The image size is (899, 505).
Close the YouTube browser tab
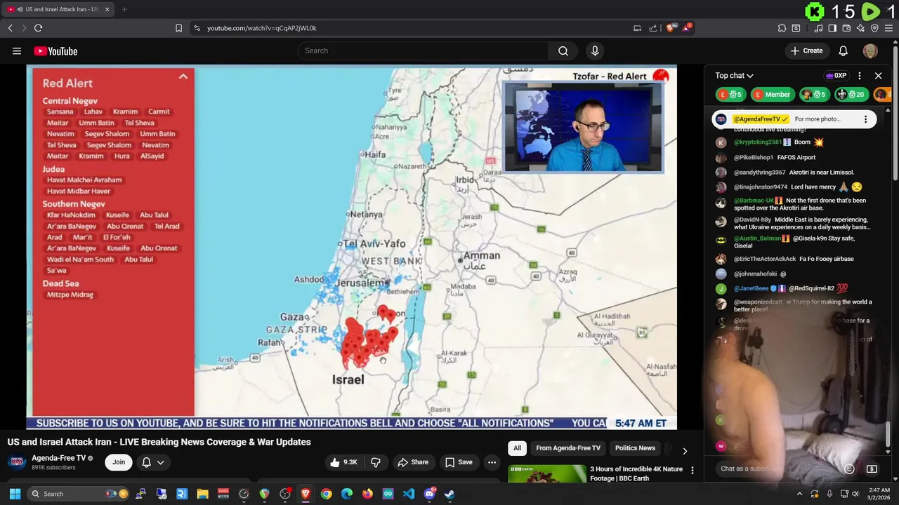(x=107, y=9)
